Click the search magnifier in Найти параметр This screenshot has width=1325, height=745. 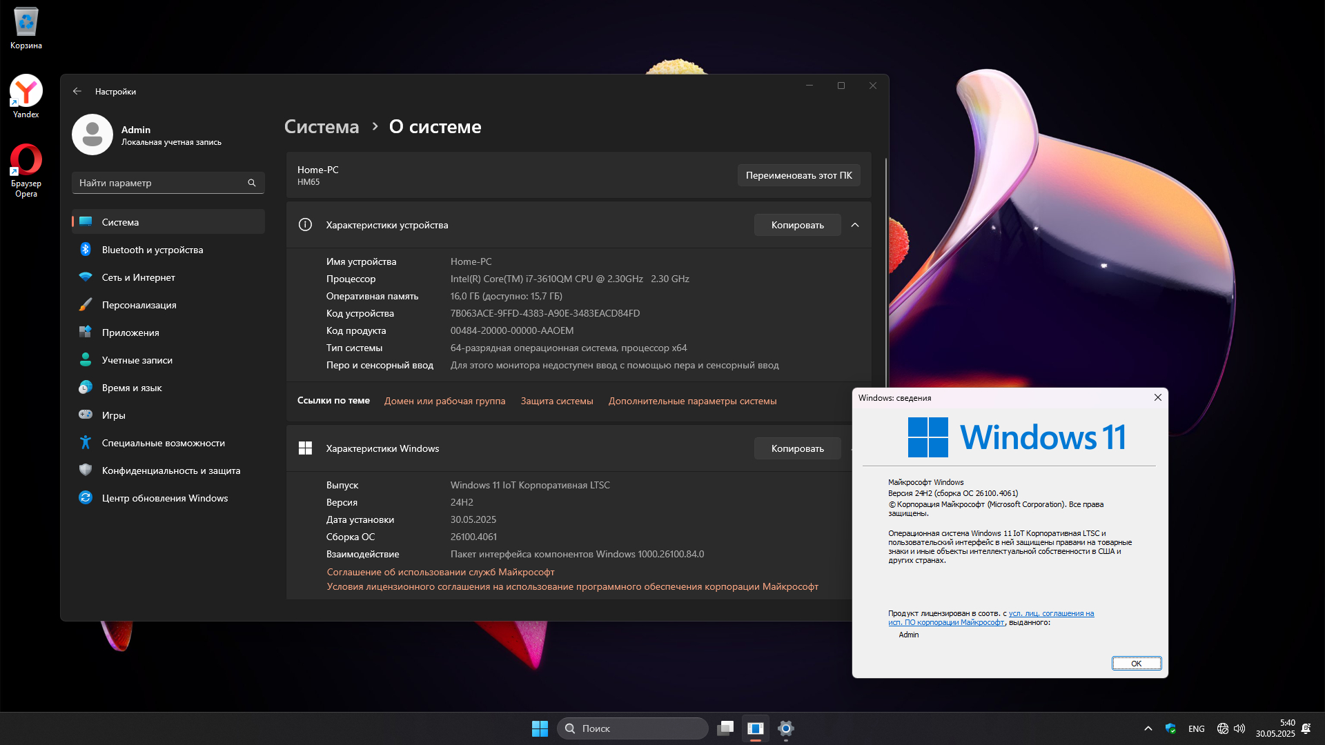point(252,183)
